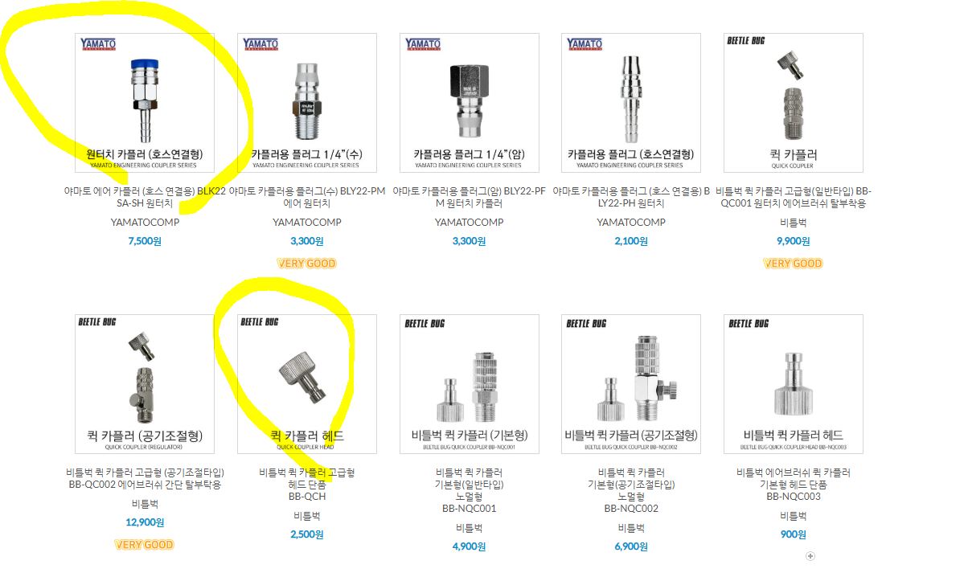
Task: Open the Beetle Bug air-regulating coupler BB-NQC002 thumbnail
Action: click(x=631, y=384)
